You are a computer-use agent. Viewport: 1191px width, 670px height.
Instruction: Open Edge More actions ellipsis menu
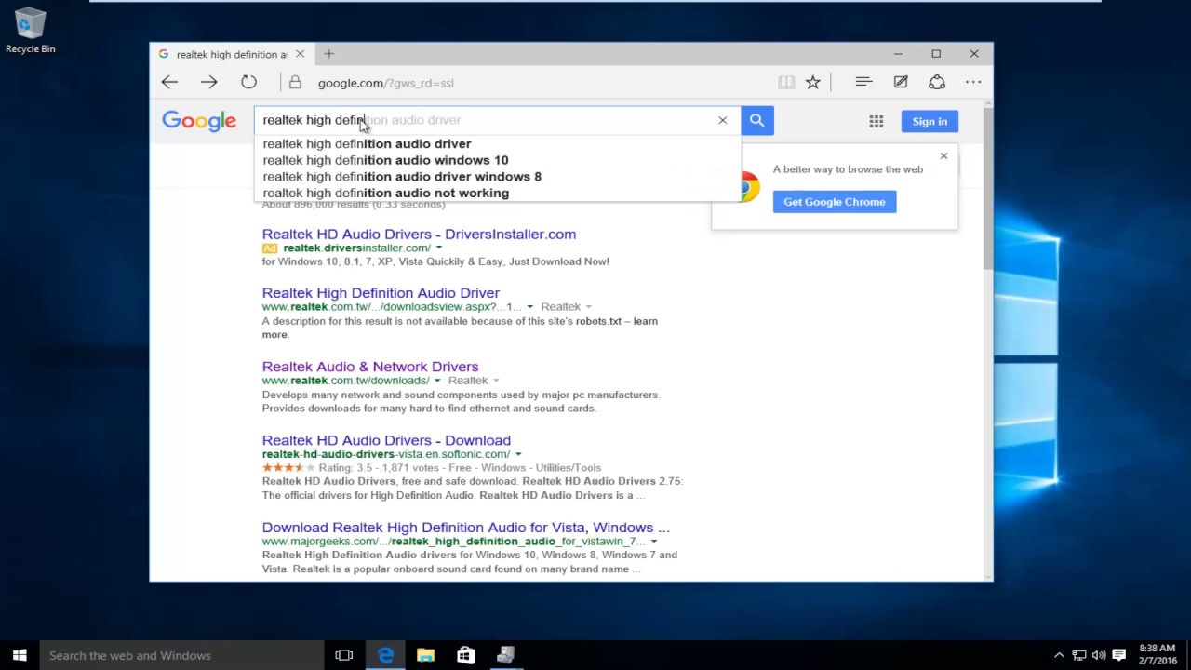973,82
